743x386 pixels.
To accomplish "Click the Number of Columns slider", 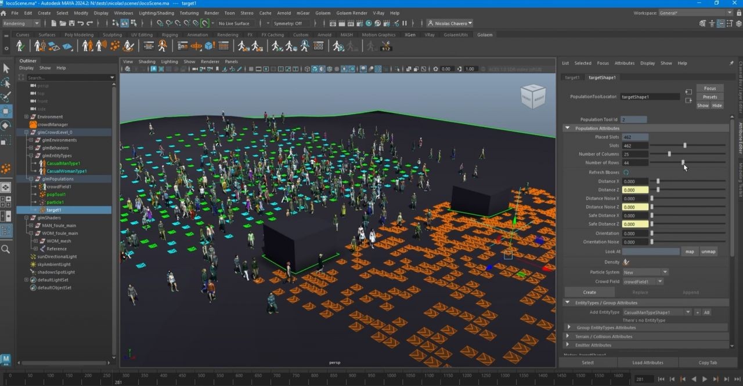I will click(688, 154).
